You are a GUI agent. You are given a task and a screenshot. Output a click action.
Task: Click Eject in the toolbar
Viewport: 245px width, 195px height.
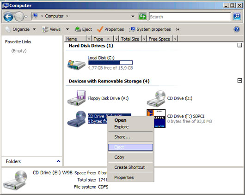(83, 30)
